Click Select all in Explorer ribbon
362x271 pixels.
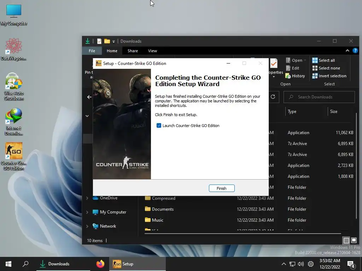[323, 60]
